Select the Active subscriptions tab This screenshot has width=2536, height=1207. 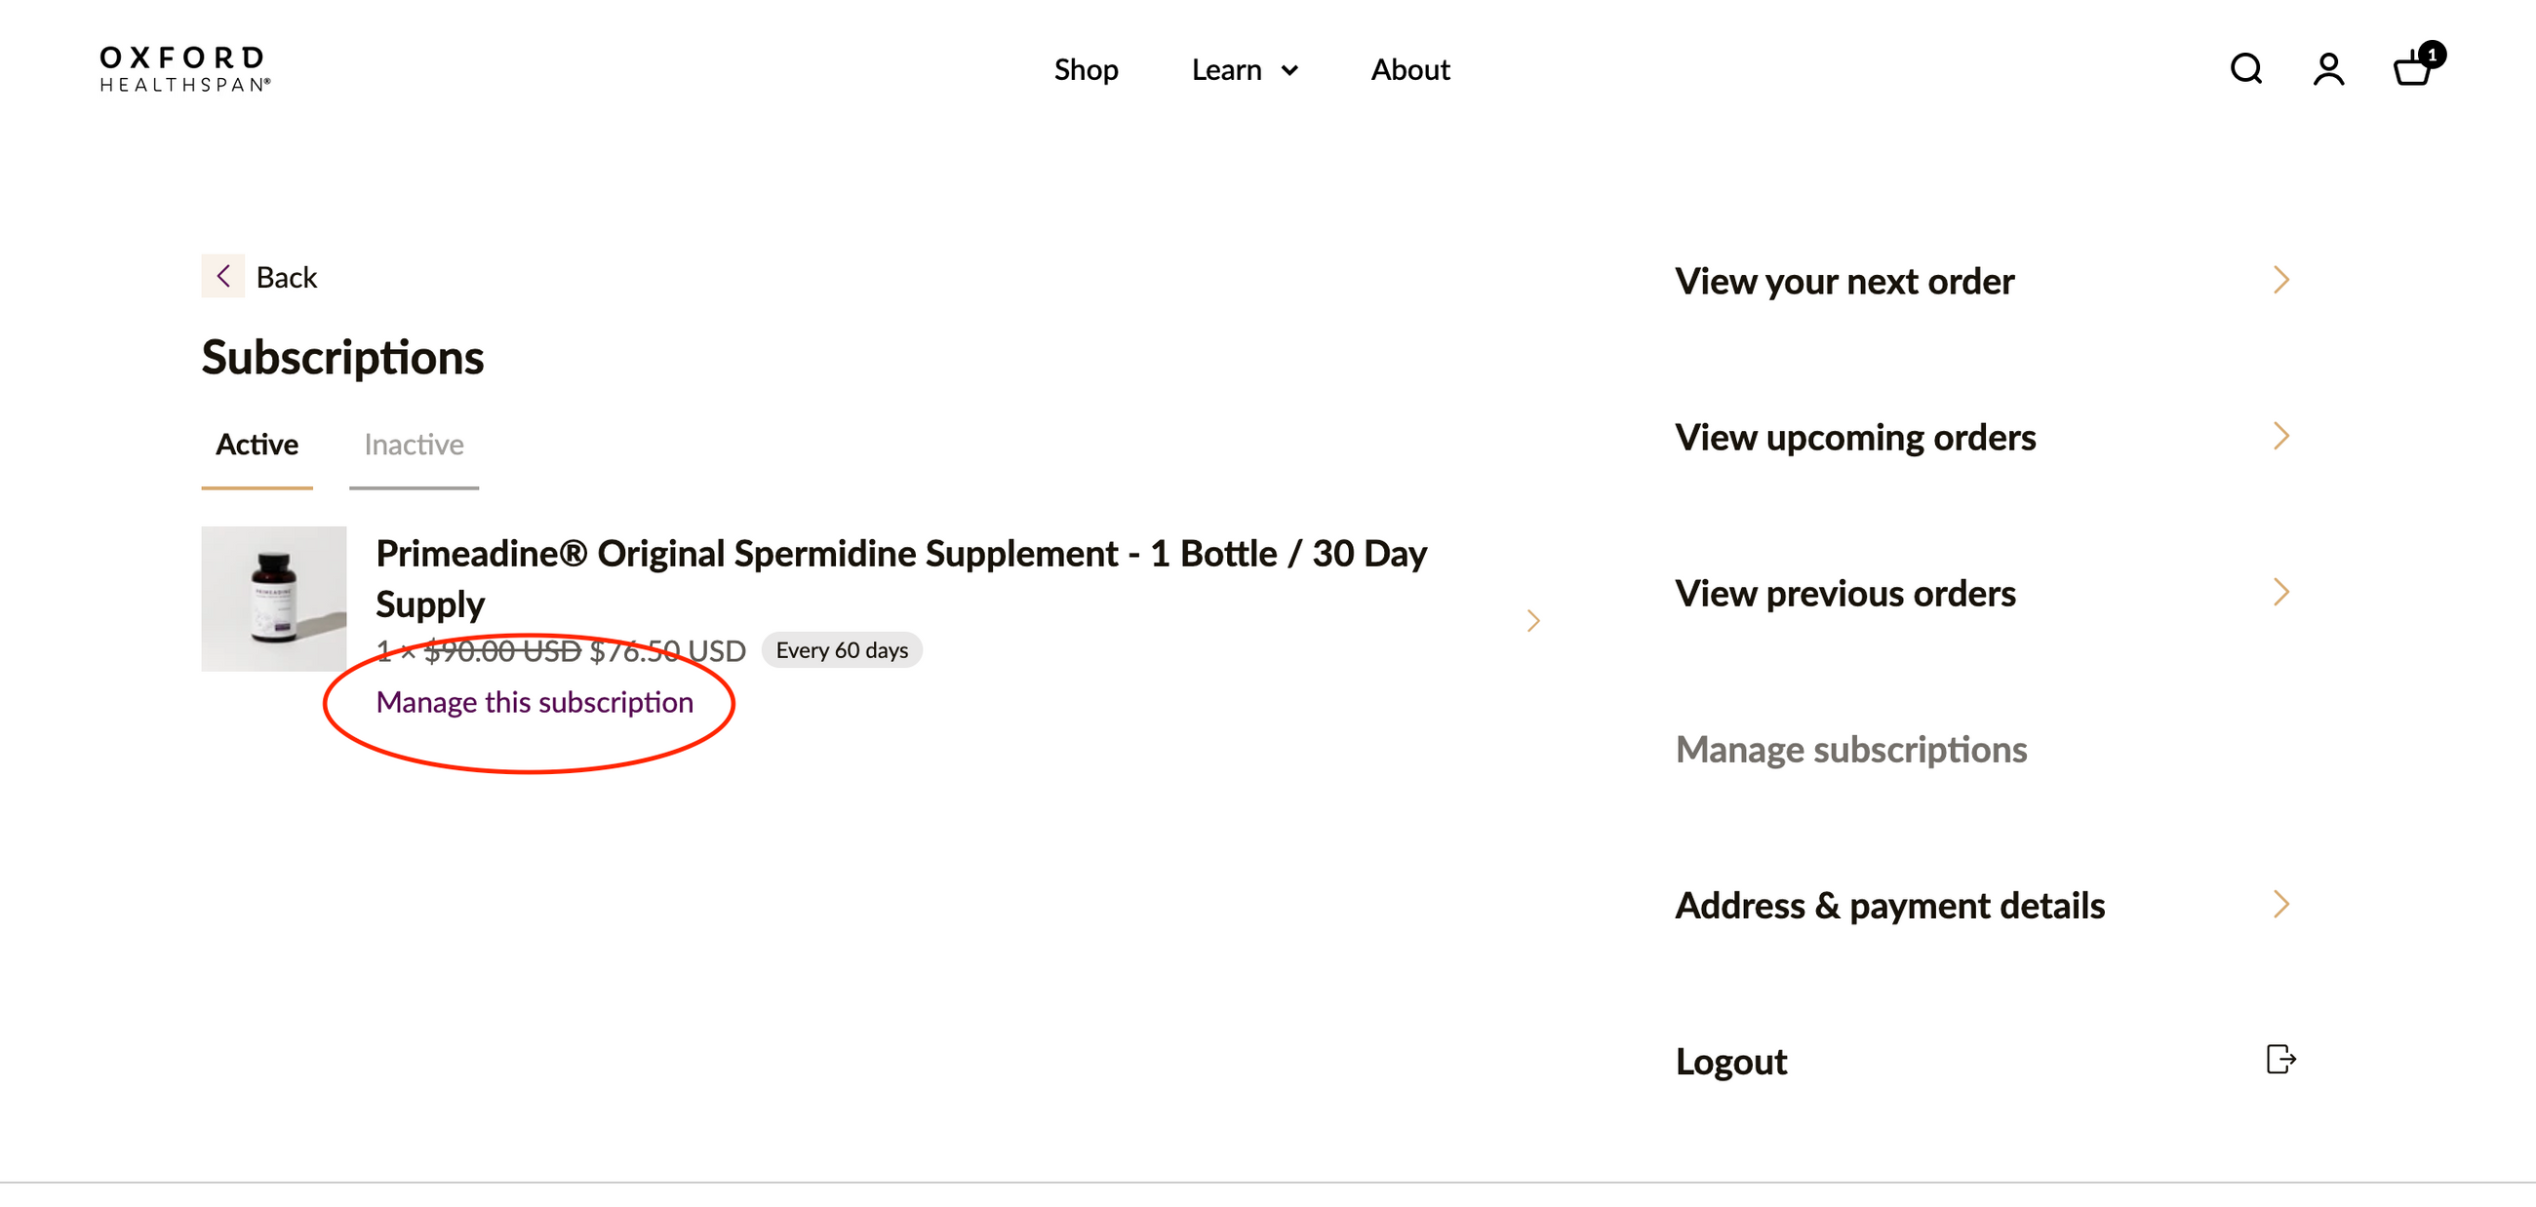257,445
